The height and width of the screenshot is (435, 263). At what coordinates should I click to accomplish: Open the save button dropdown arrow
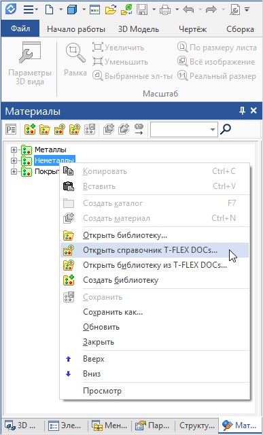[154, 10]
